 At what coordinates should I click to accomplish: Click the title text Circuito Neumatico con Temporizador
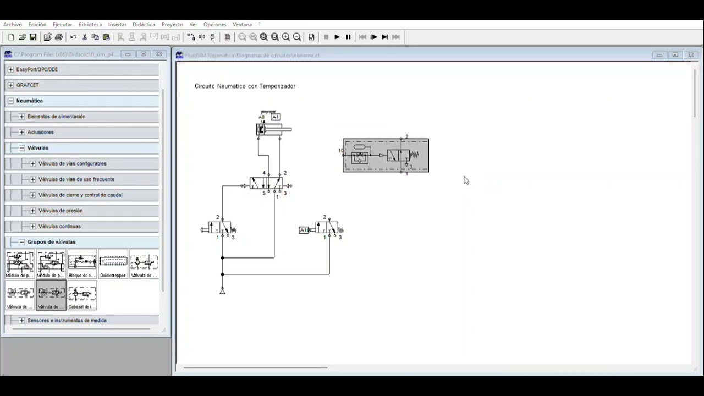(x=245, y=86)
